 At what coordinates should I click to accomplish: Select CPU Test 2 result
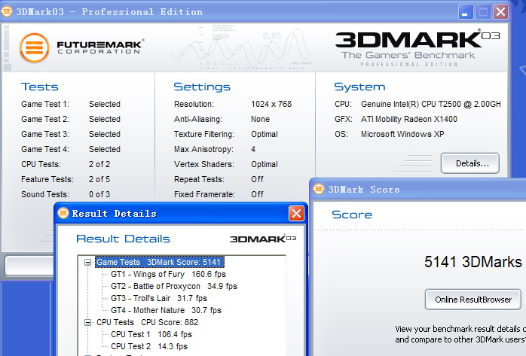click(148, 346)
